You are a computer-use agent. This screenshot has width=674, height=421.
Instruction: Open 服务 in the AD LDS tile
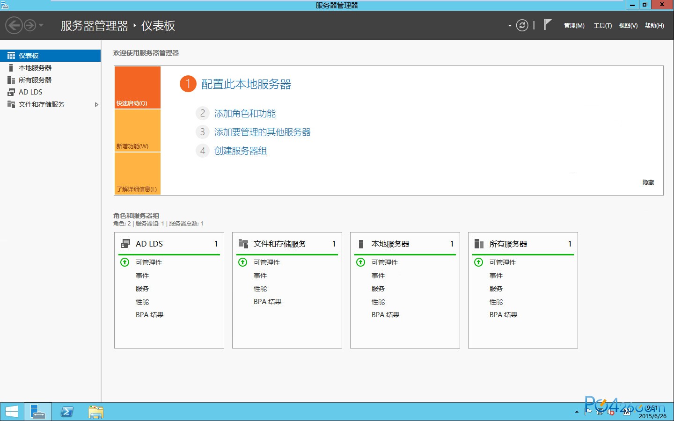[142, 289]
